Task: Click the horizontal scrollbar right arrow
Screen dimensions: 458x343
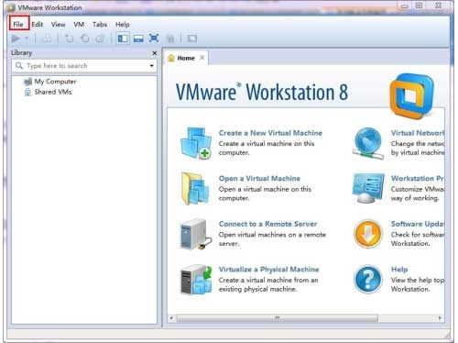Action: click(x=440, y=318)
